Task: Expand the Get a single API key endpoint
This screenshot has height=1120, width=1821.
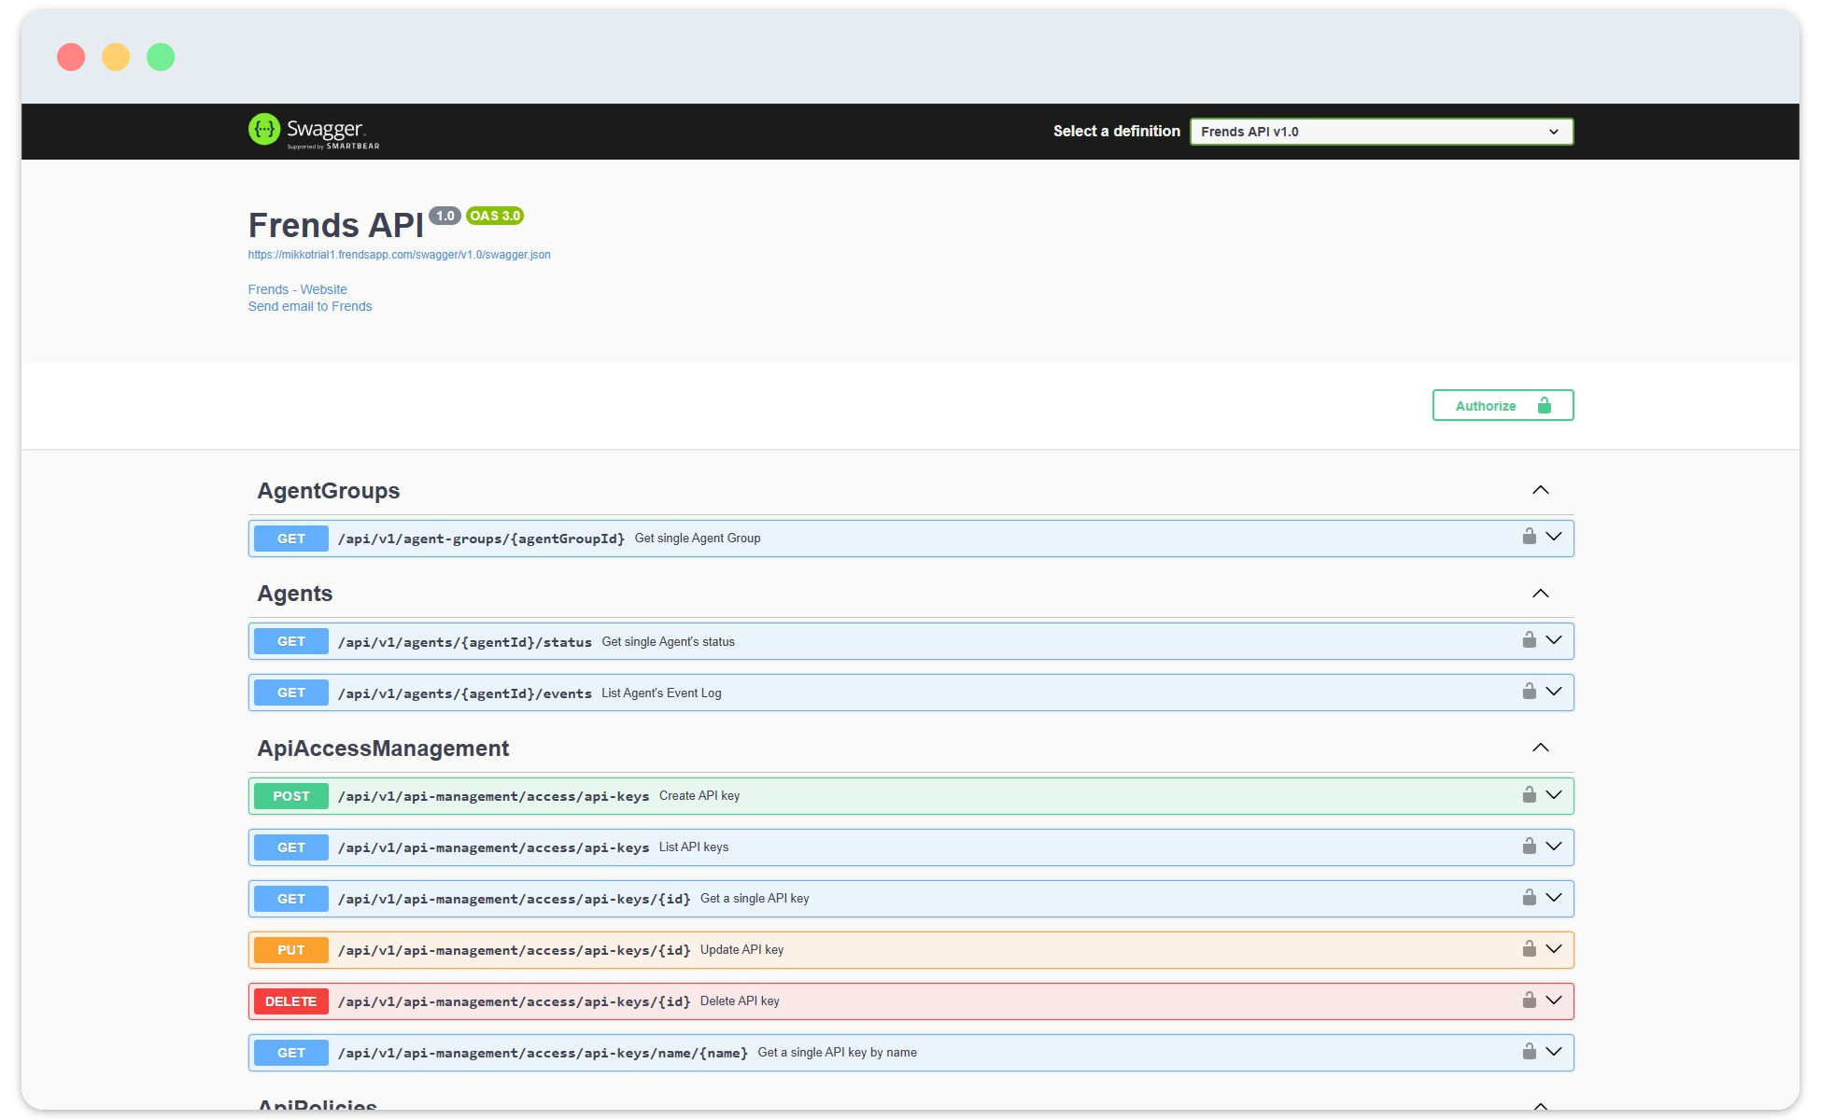Action: pyautogui.click(x=1554, y=897)
